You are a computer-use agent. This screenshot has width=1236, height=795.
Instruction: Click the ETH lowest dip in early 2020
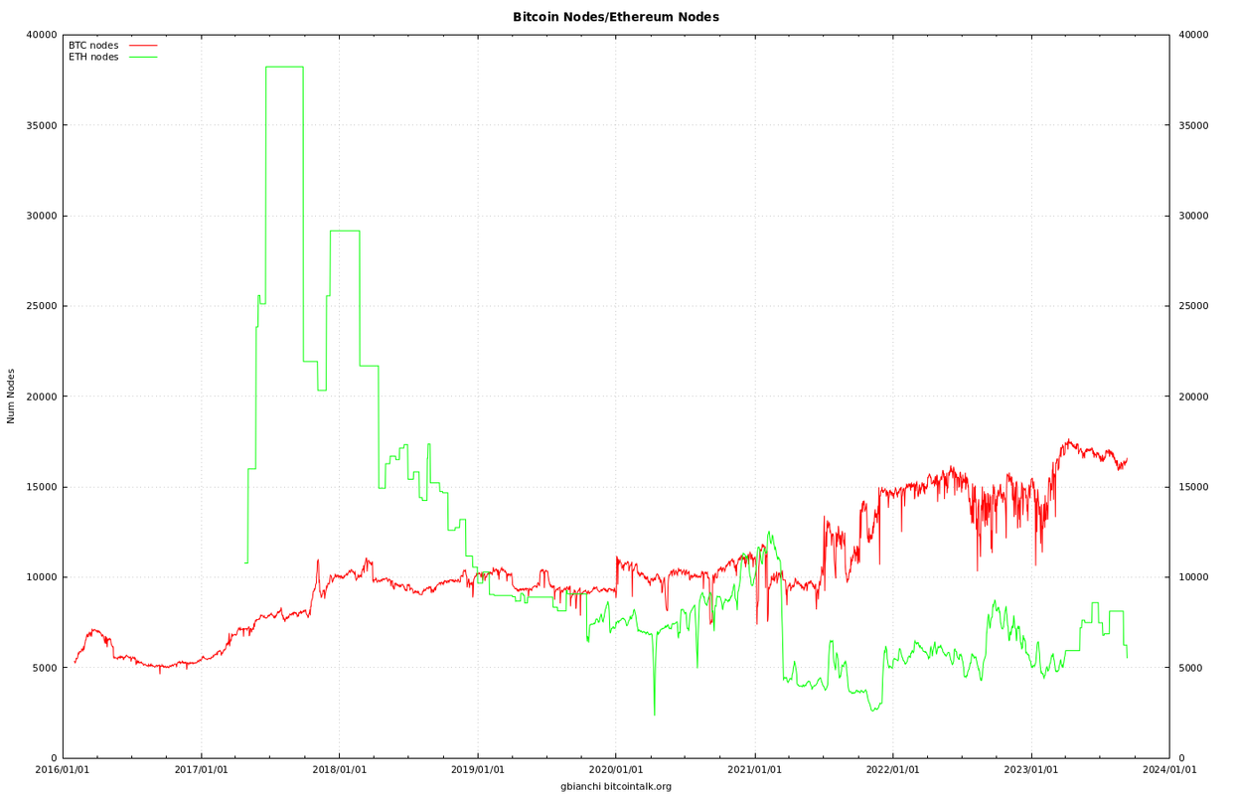point(654,713)
